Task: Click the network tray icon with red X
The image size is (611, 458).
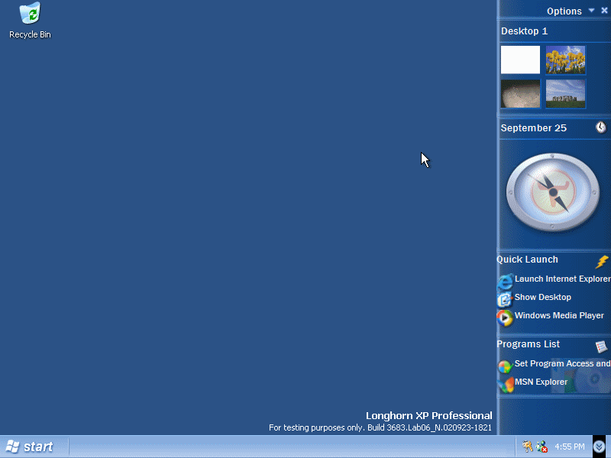Action: click(541, 447)
